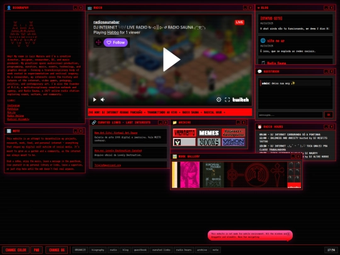Click the 17:56 clock in taskbar
Screen dimensions: 340x255
(x=331, y=250)
